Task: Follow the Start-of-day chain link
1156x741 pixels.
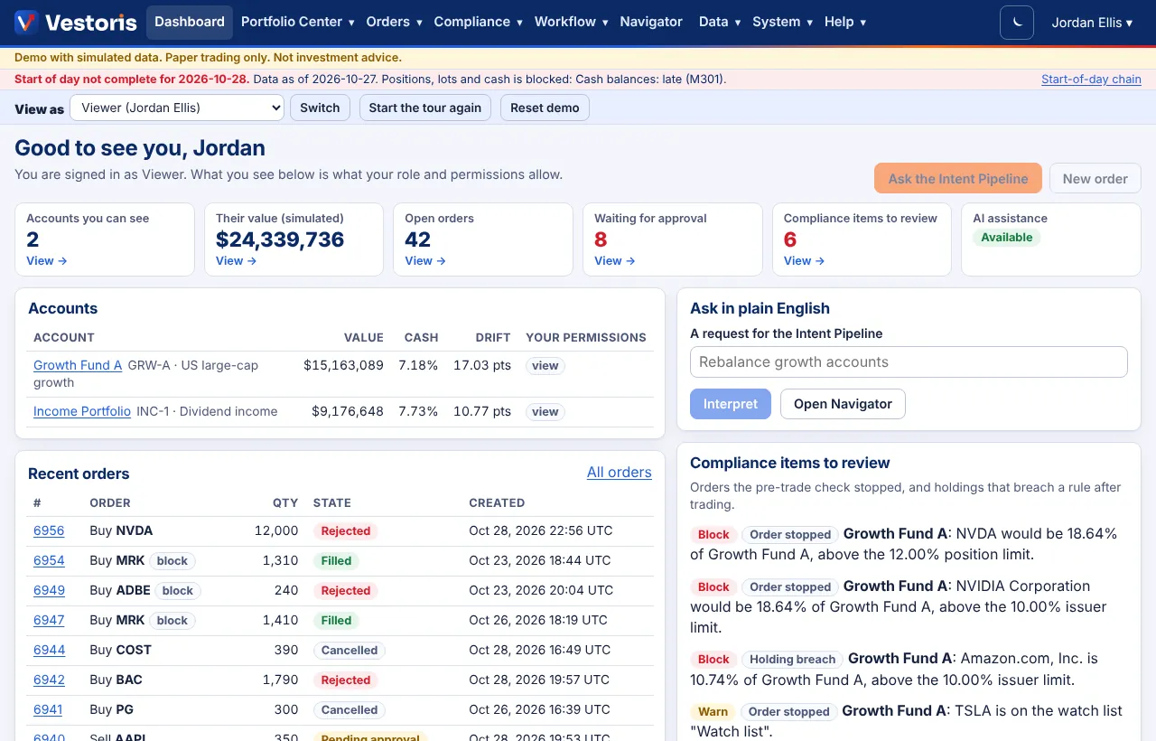Action: click(x=1091, y=80)
